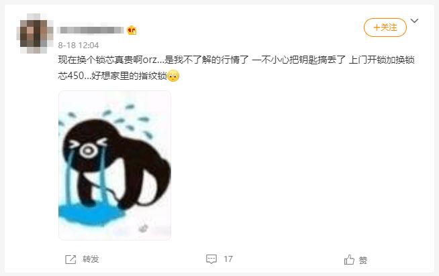
Task: Expand the post options chevron
Action: pyautogui.click(x=414, y=21)
